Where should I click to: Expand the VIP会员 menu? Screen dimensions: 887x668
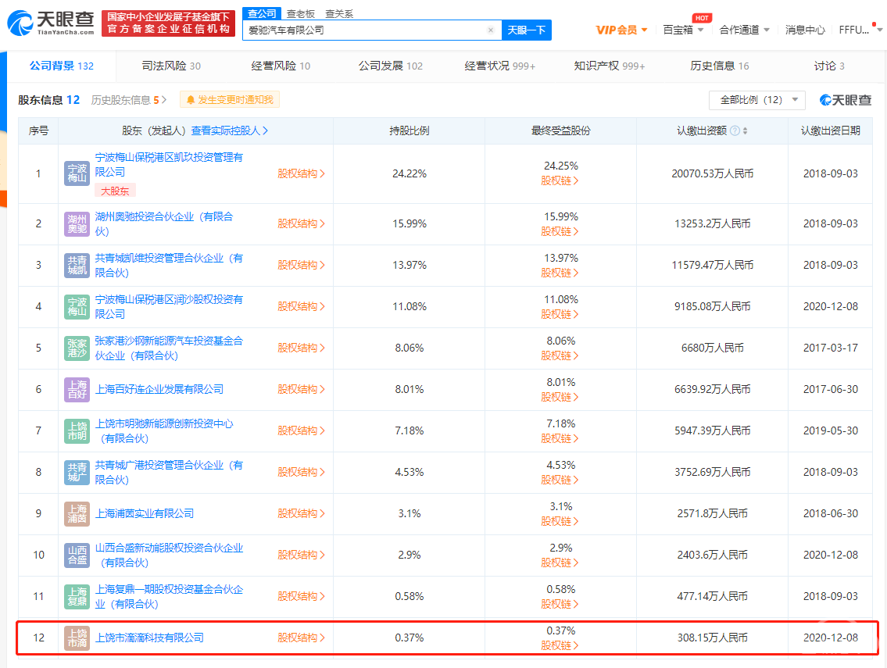(x=621, y=30)
